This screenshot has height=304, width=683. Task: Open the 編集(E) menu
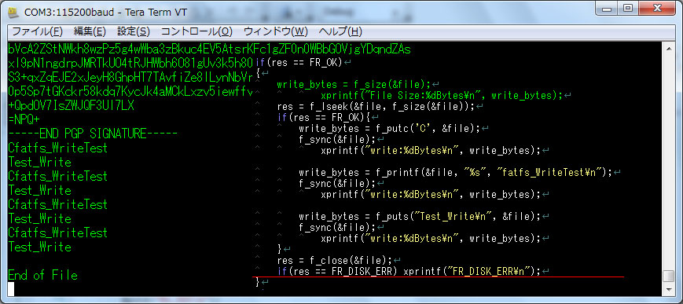[90, 31]
